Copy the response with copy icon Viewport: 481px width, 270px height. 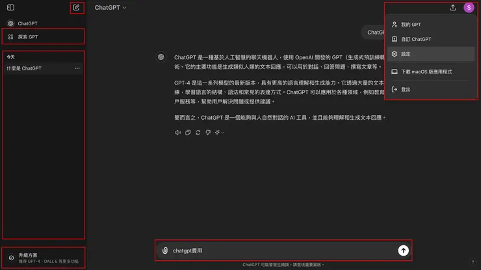click(x=188, y=132)
